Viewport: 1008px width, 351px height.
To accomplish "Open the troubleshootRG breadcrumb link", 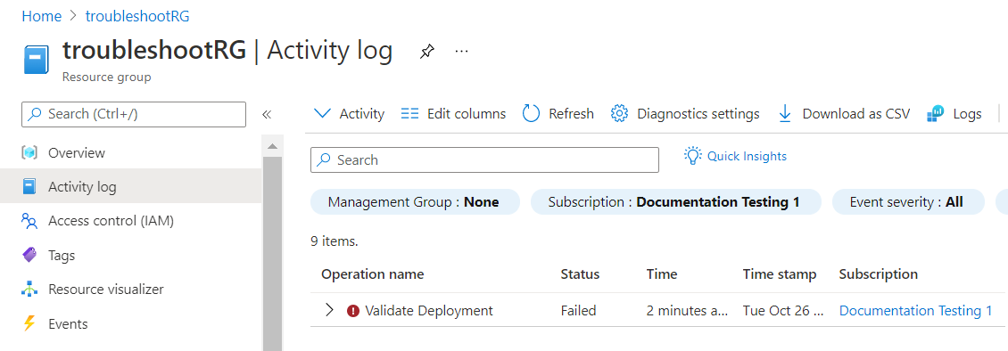I will (x=137, y=16).
